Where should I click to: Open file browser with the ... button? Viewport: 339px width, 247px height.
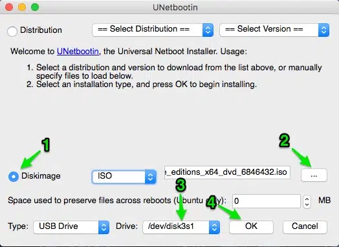pos(314,175)
